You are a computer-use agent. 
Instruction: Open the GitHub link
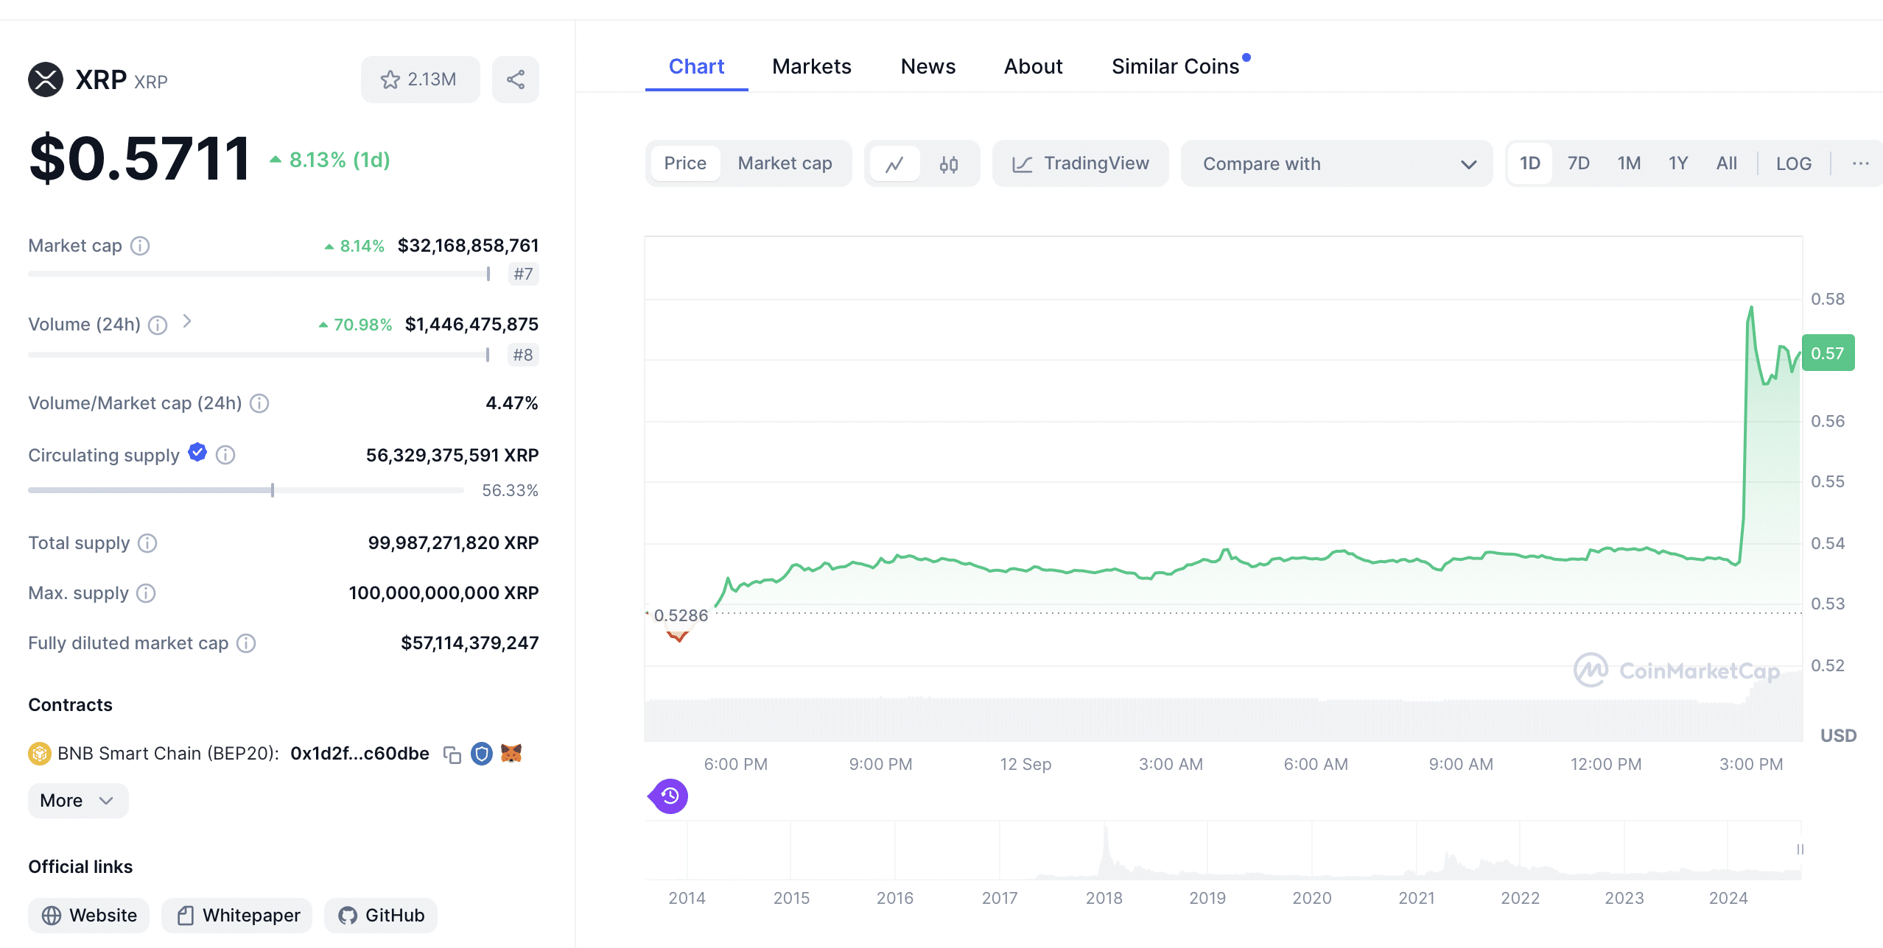tap(381, 916)
